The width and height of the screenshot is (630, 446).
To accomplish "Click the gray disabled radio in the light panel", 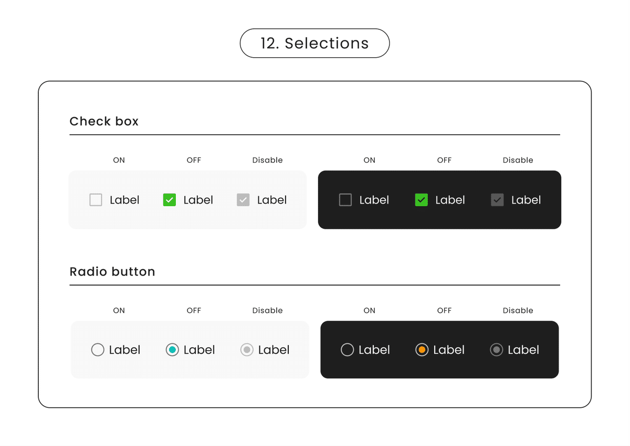I will (x=247, y=349).
